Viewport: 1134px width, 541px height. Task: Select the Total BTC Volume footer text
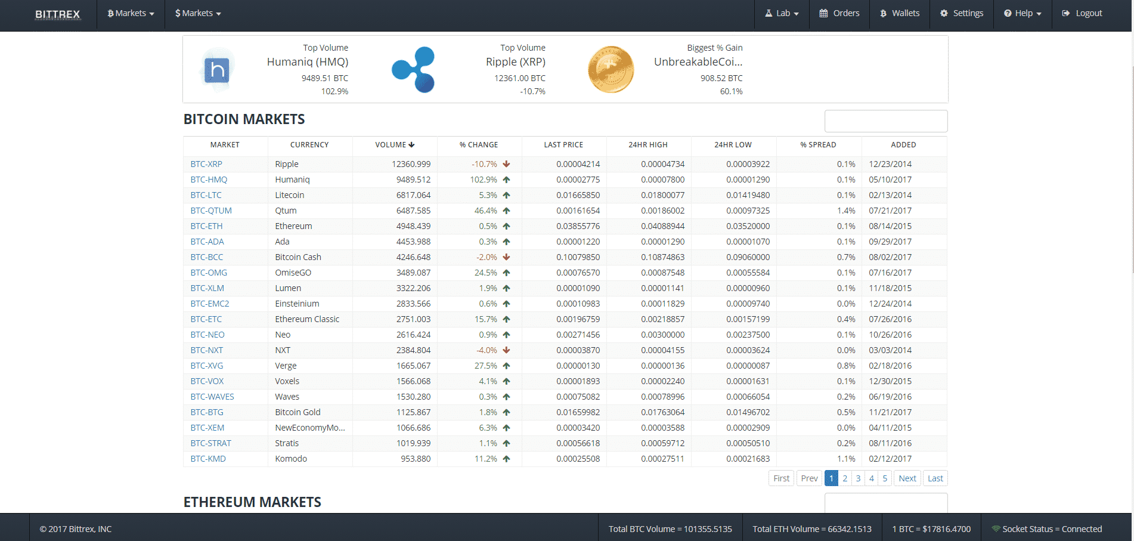[670, 529]
